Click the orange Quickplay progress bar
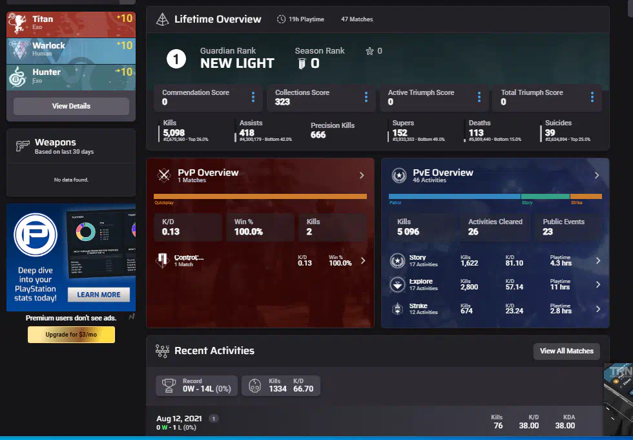This screenshot has height=440, width=633. [260, 196]
